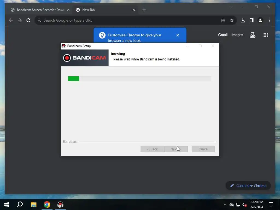Open the Chrome three-dot menu
This screenshot has height=210, width=280.
tap(269, 20)
